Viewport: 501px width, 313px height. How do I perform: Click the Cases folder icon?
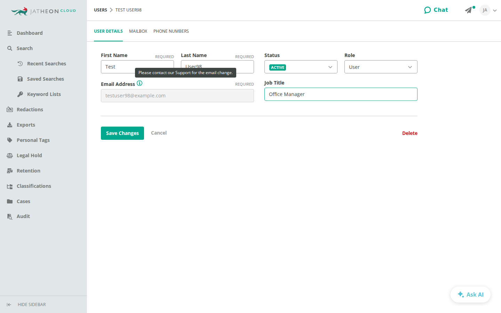pos(10,201)
